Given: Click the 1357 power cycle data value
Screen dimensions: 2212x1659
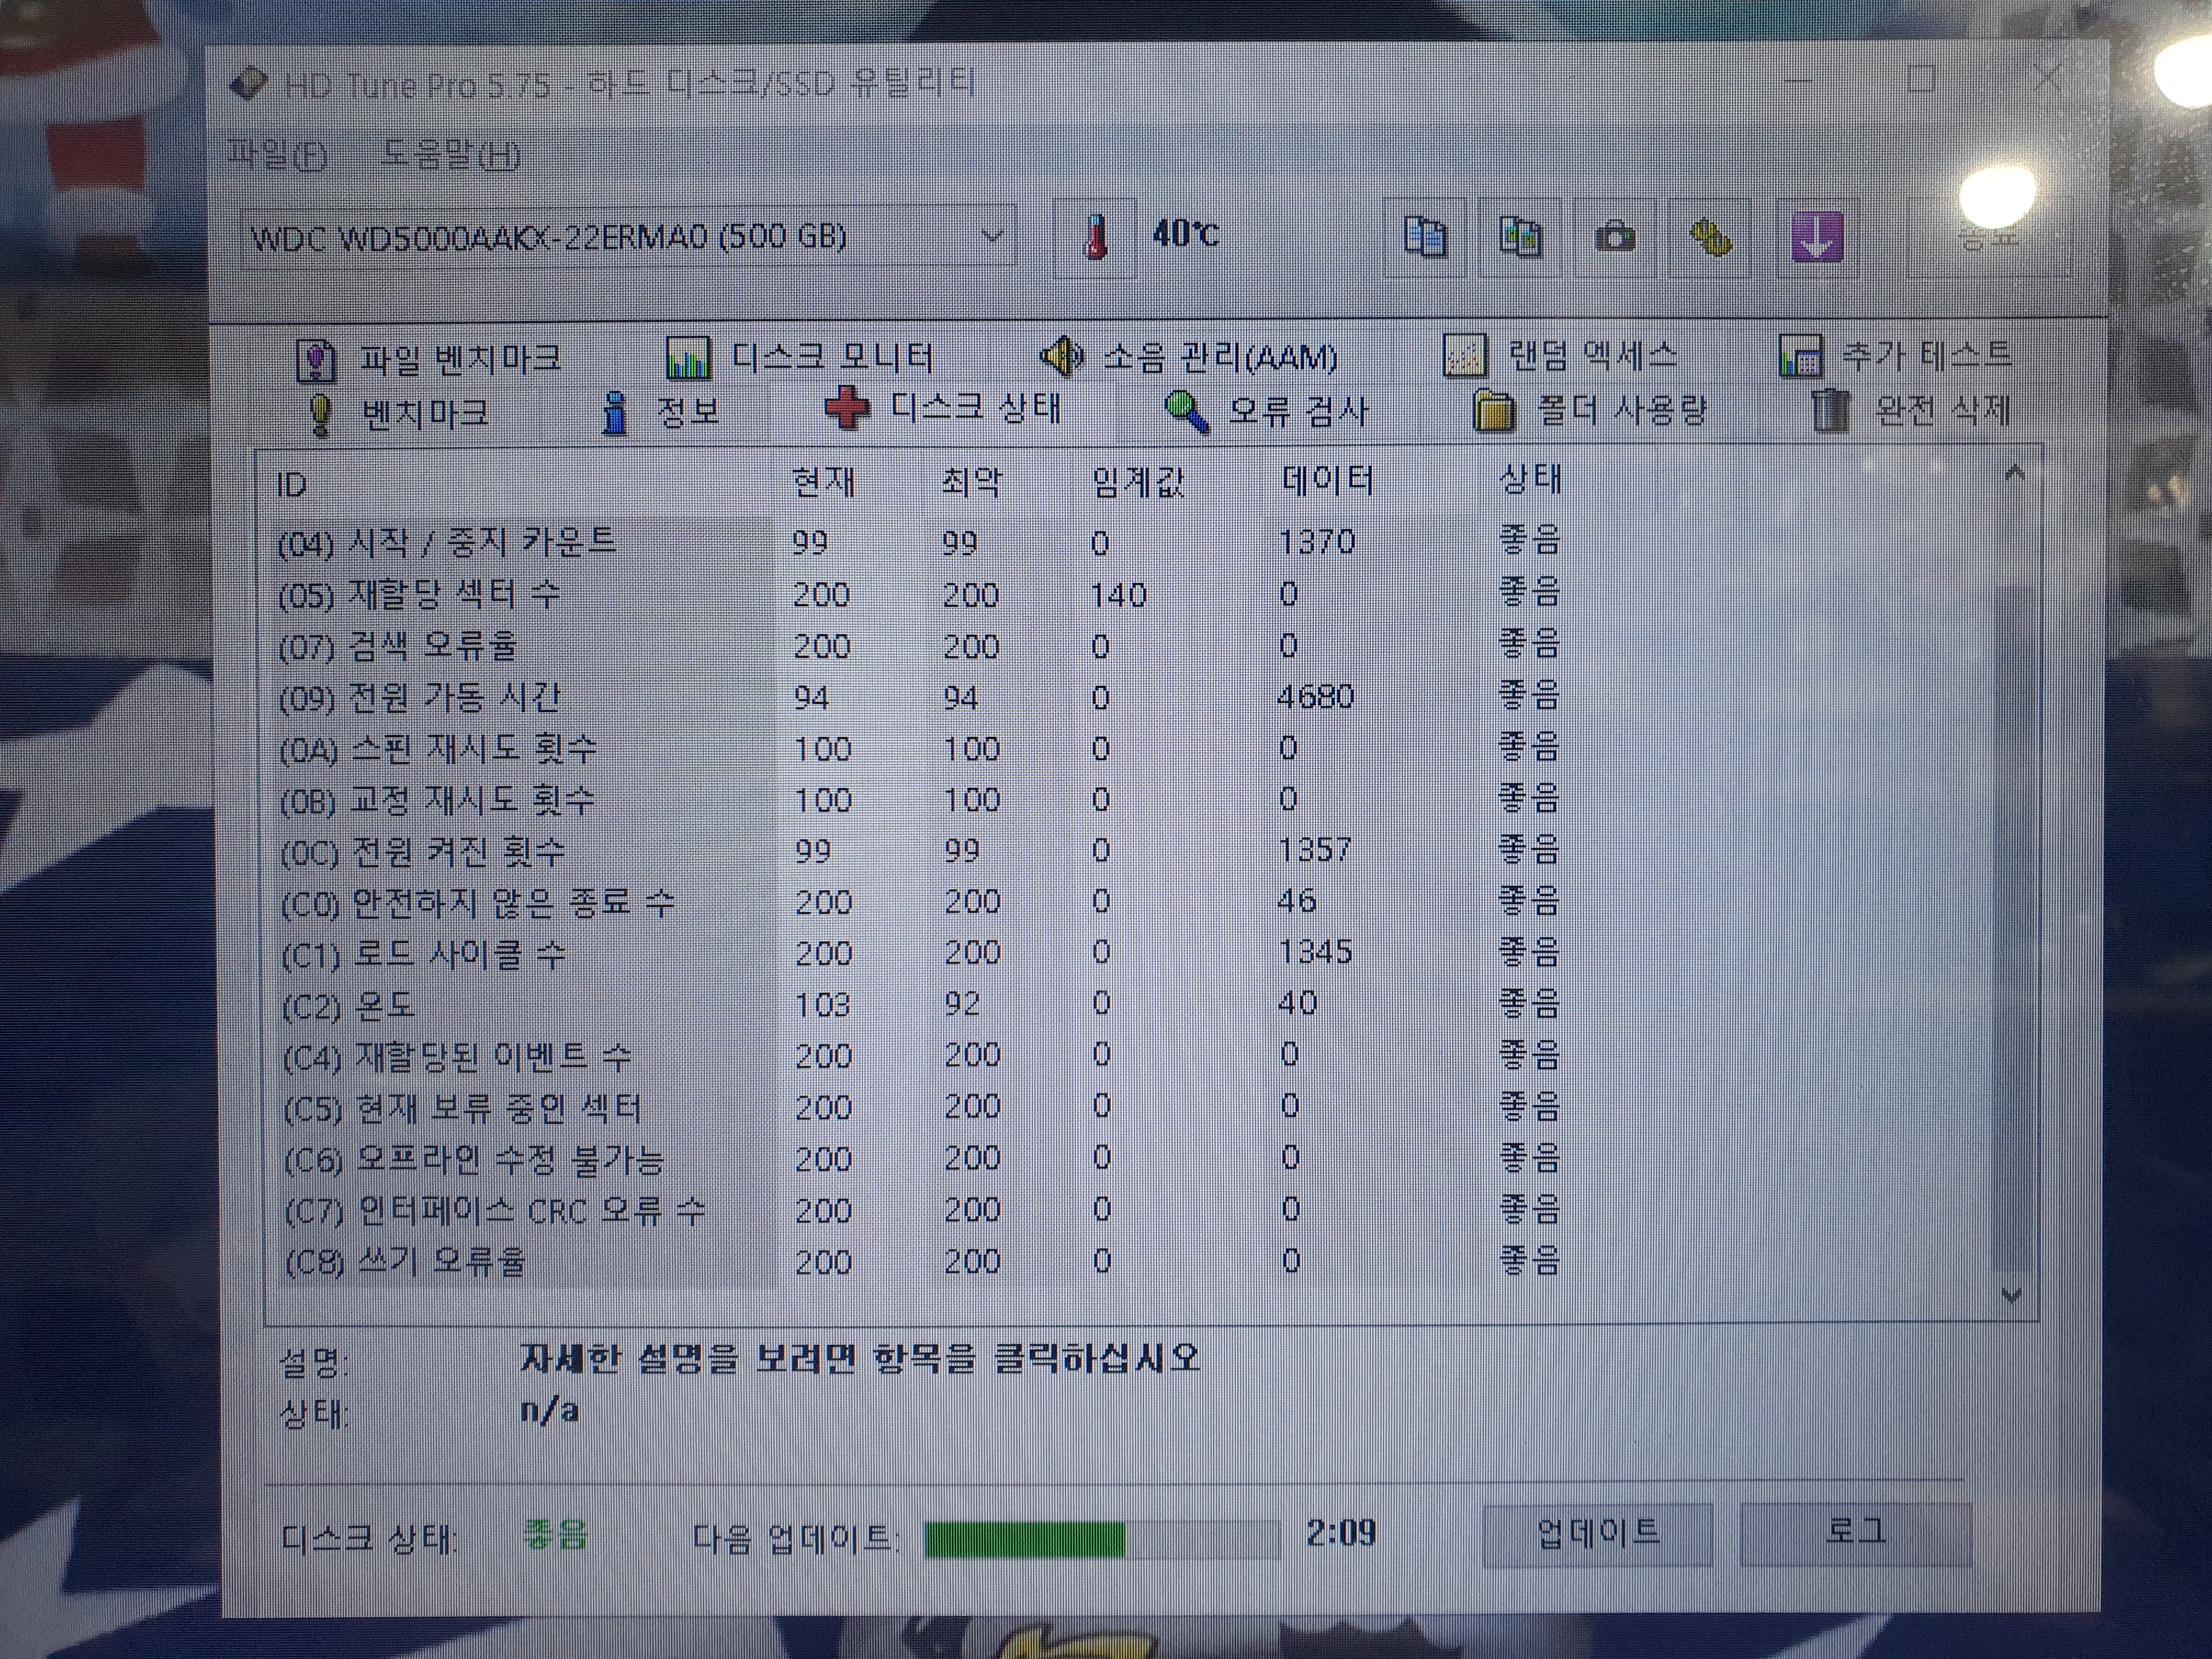Looking at the screenshot, I should coord(1315,850).
